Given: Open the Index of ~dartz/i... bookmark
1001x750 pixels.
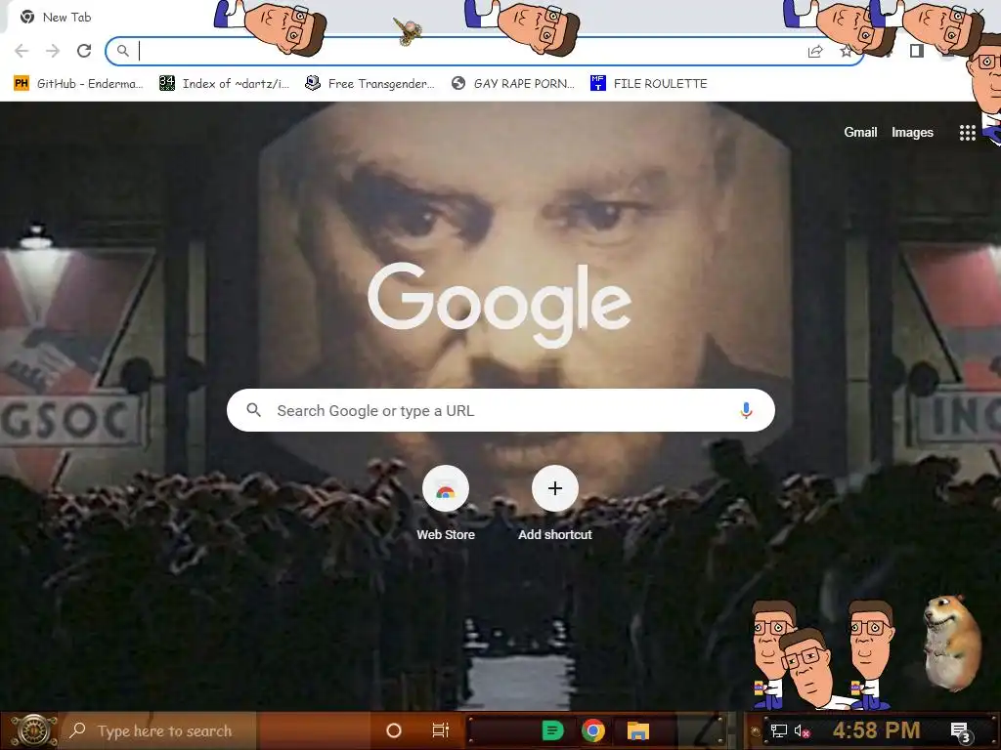Looking at the screenshot, I should (225, 84).
